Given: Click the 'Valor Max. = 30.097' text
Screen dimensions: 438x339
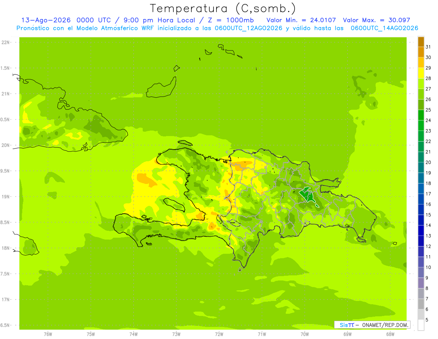Looking at the screenshot, I should pyautogui.click(x=377, y=20).
